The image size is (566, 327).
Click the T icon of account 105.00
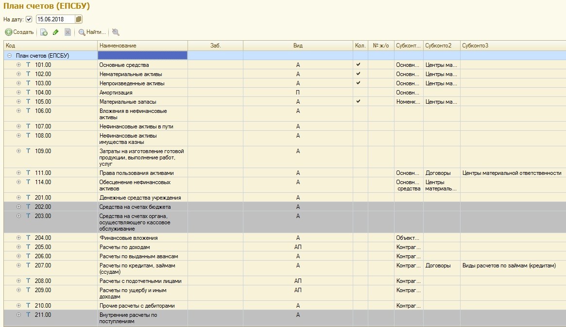click(28, 102)
